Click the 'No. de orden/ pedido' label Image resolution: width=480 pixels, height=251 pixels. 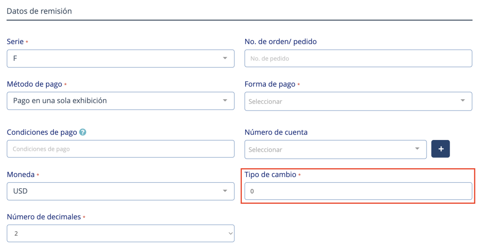[x=280, y=42]
